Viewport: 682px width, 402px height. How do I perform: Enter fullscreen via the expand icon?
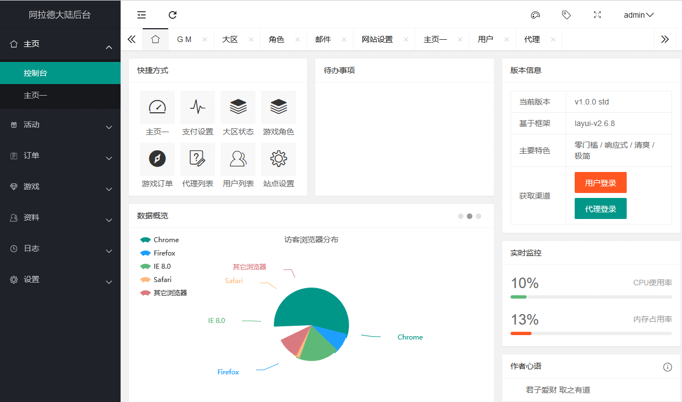[597, 14]
